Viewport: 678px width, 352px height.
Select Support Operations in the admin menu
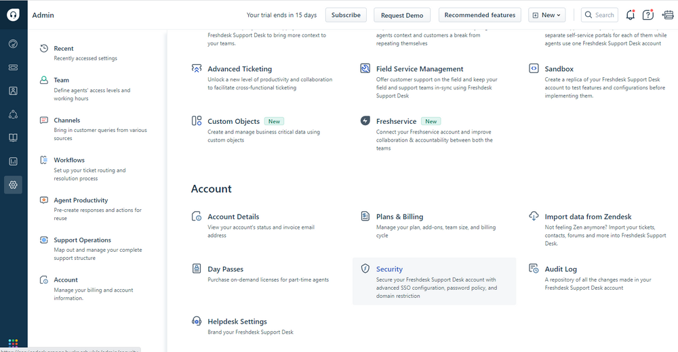click(x=82, y=240)
